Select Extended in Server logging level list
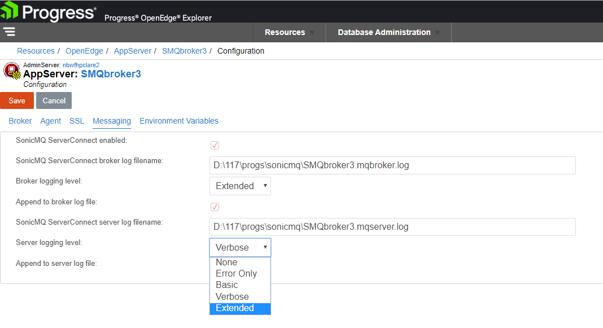The image size is (603, 328). pyautogui.click(x=234, y=308)
